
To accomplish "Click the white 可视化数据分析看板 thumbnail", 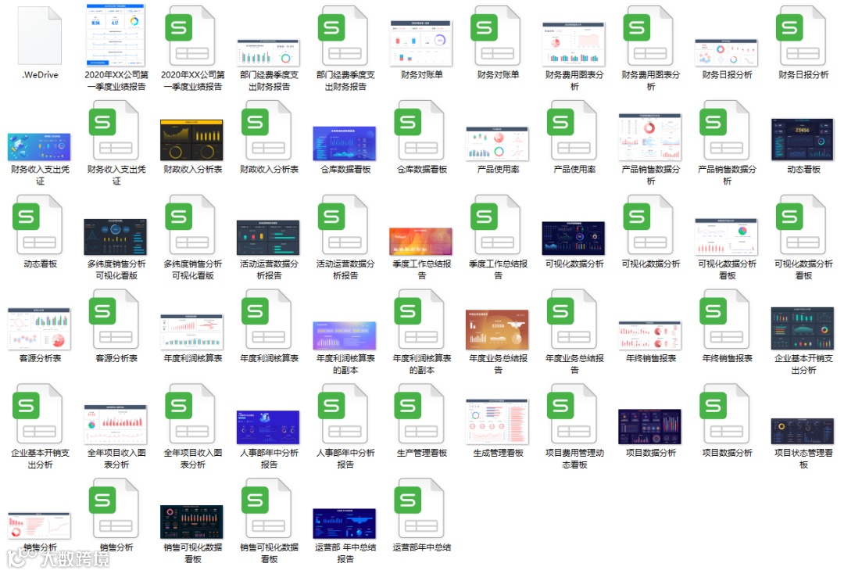I will 727,237.
